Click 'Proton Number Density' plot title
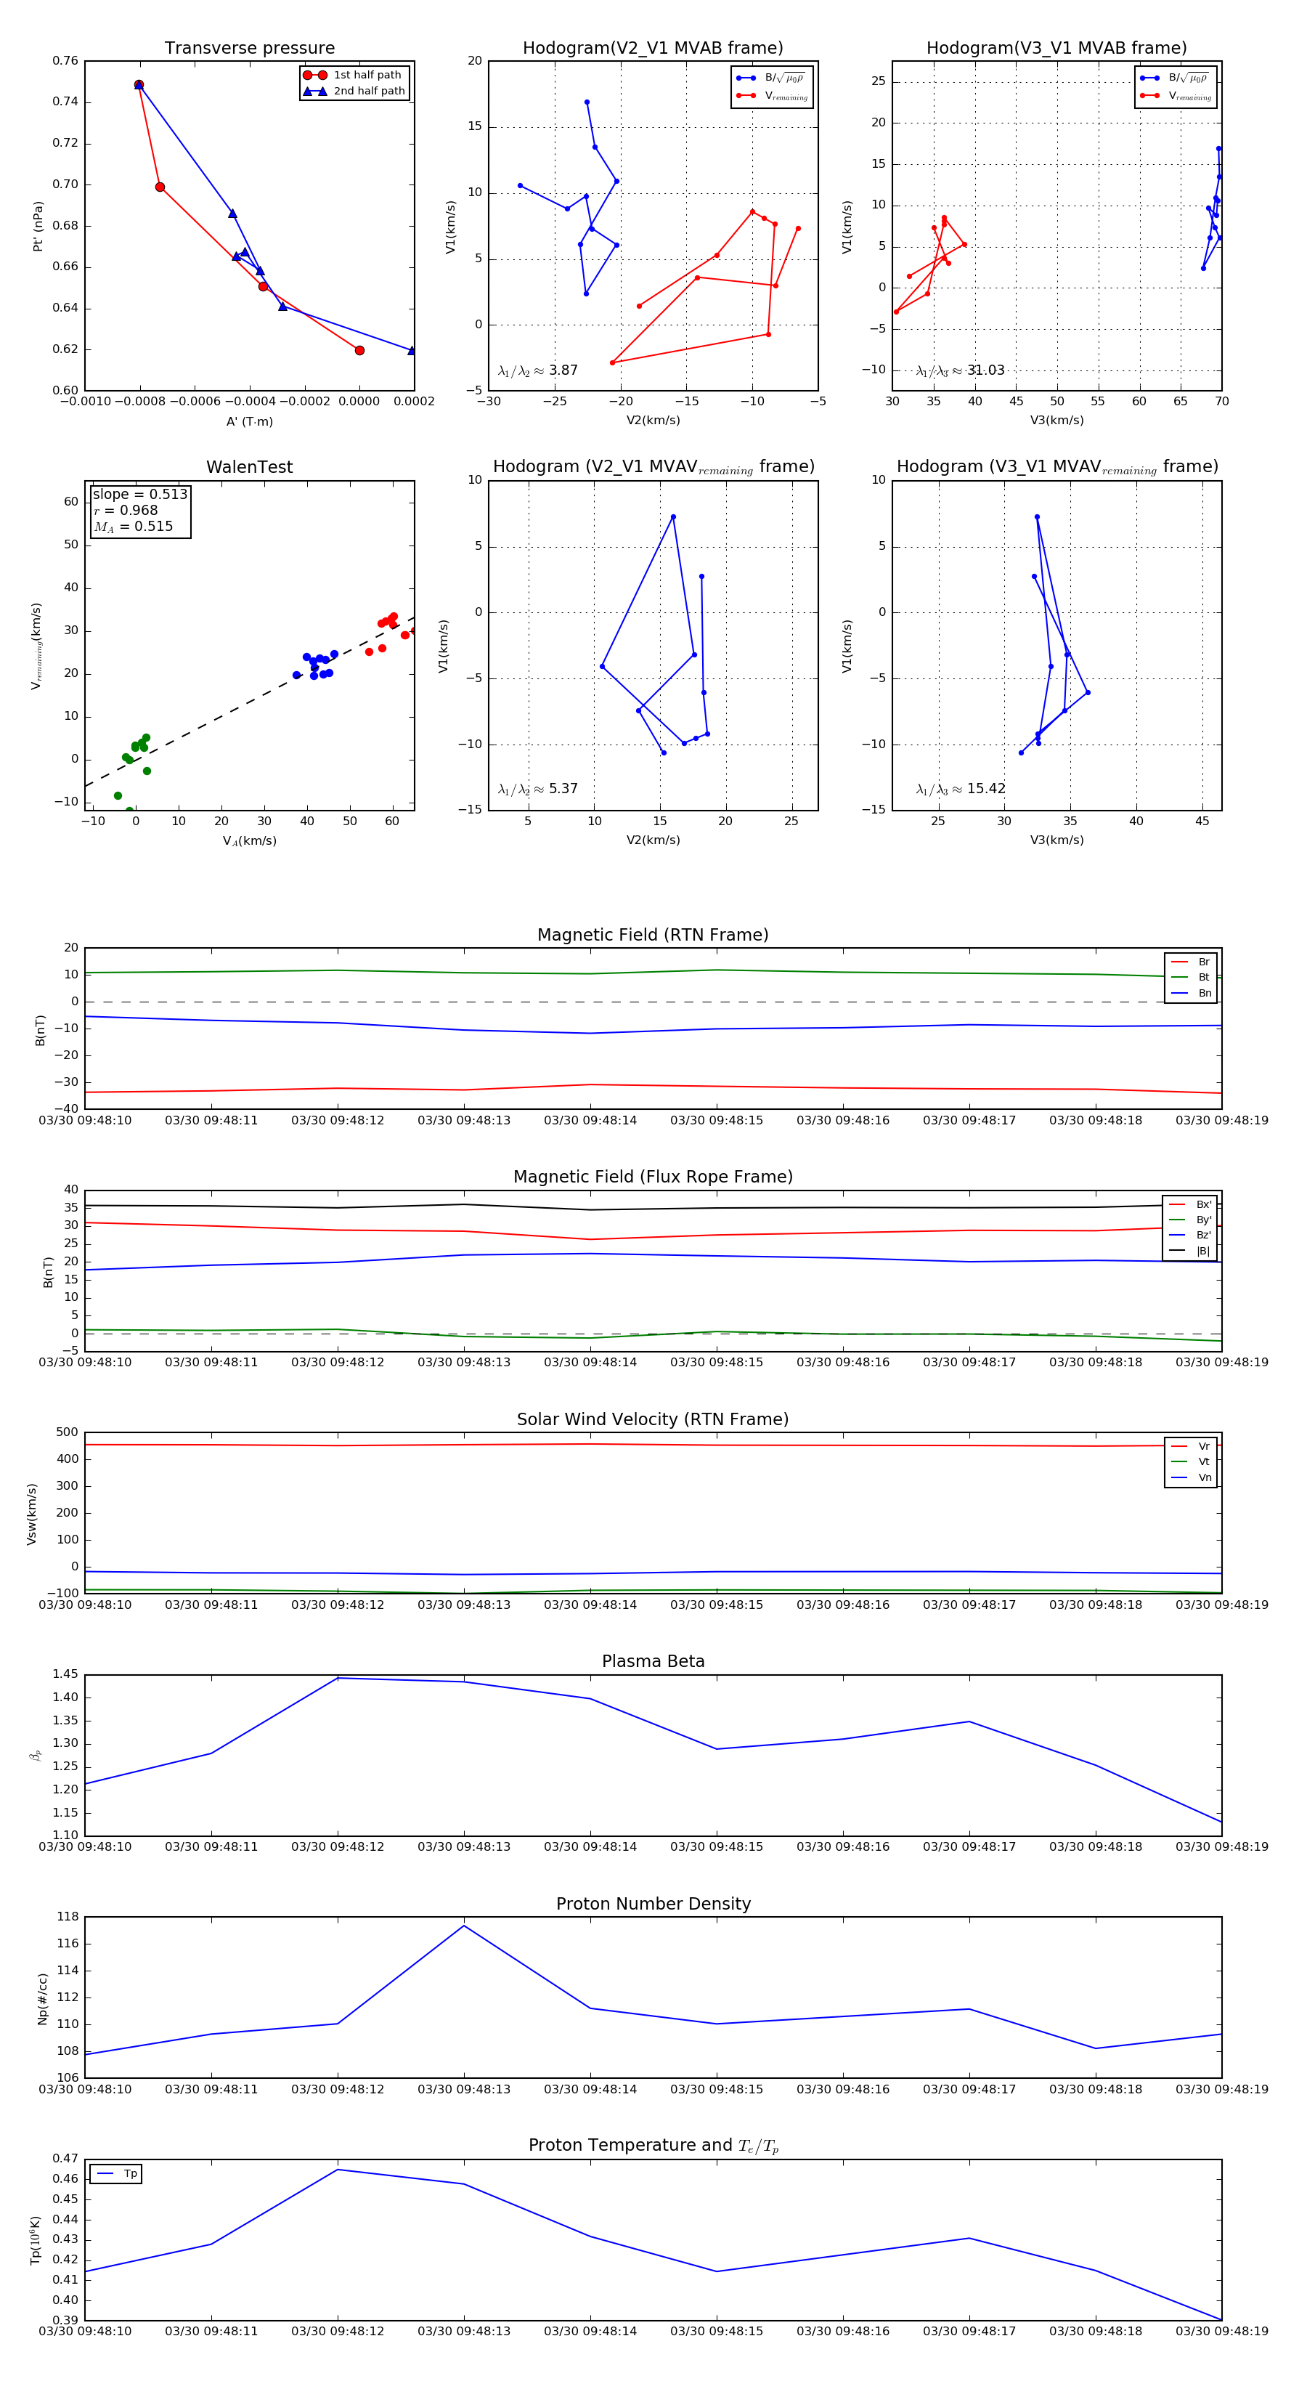This screenshot has width=1307, height=2397. click(x=653, y=1905)
